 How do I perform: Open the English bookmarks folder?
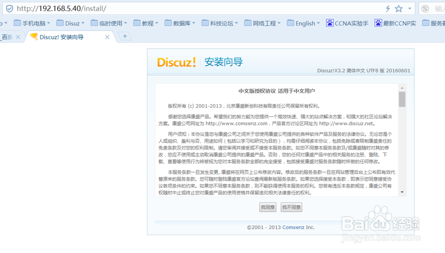coord(303,23)
